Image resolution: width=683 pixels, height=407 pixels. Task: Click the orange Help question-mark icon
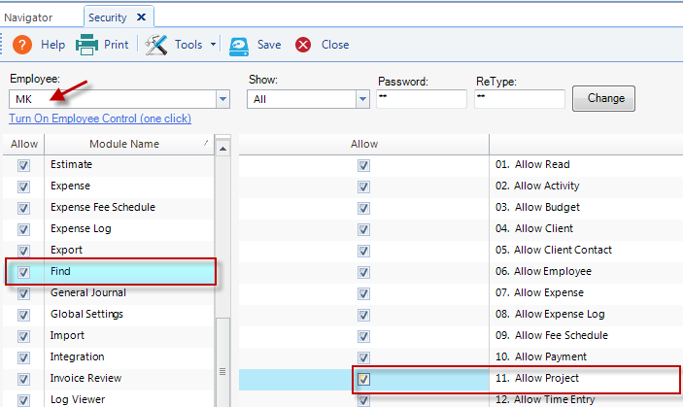pyautogui.click(x=21, y=45)
